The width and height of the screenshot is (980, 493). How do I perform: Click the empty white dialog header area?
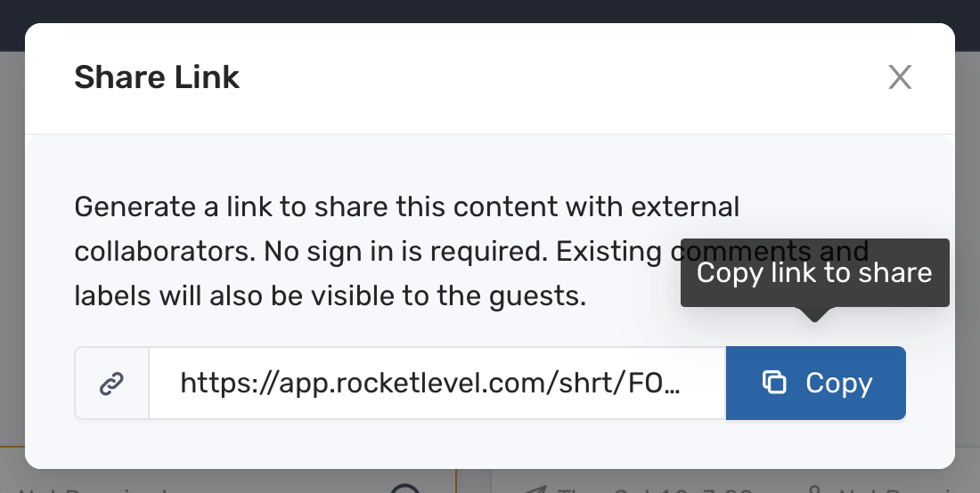point(562,78)
